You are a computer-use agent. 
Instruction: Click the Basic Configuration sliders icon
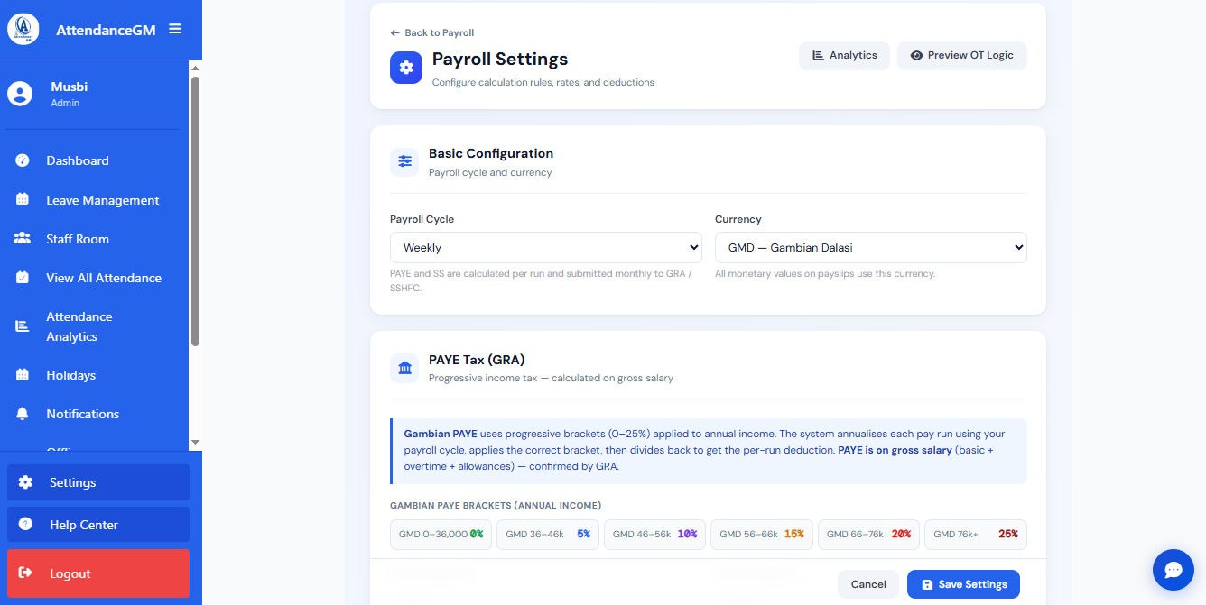coord(404,161)
